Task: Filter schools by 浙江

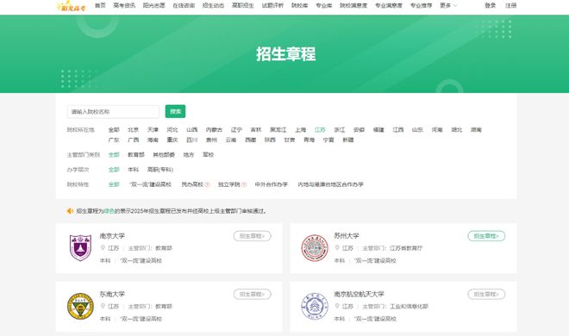Action: click(x=340, y=130)
